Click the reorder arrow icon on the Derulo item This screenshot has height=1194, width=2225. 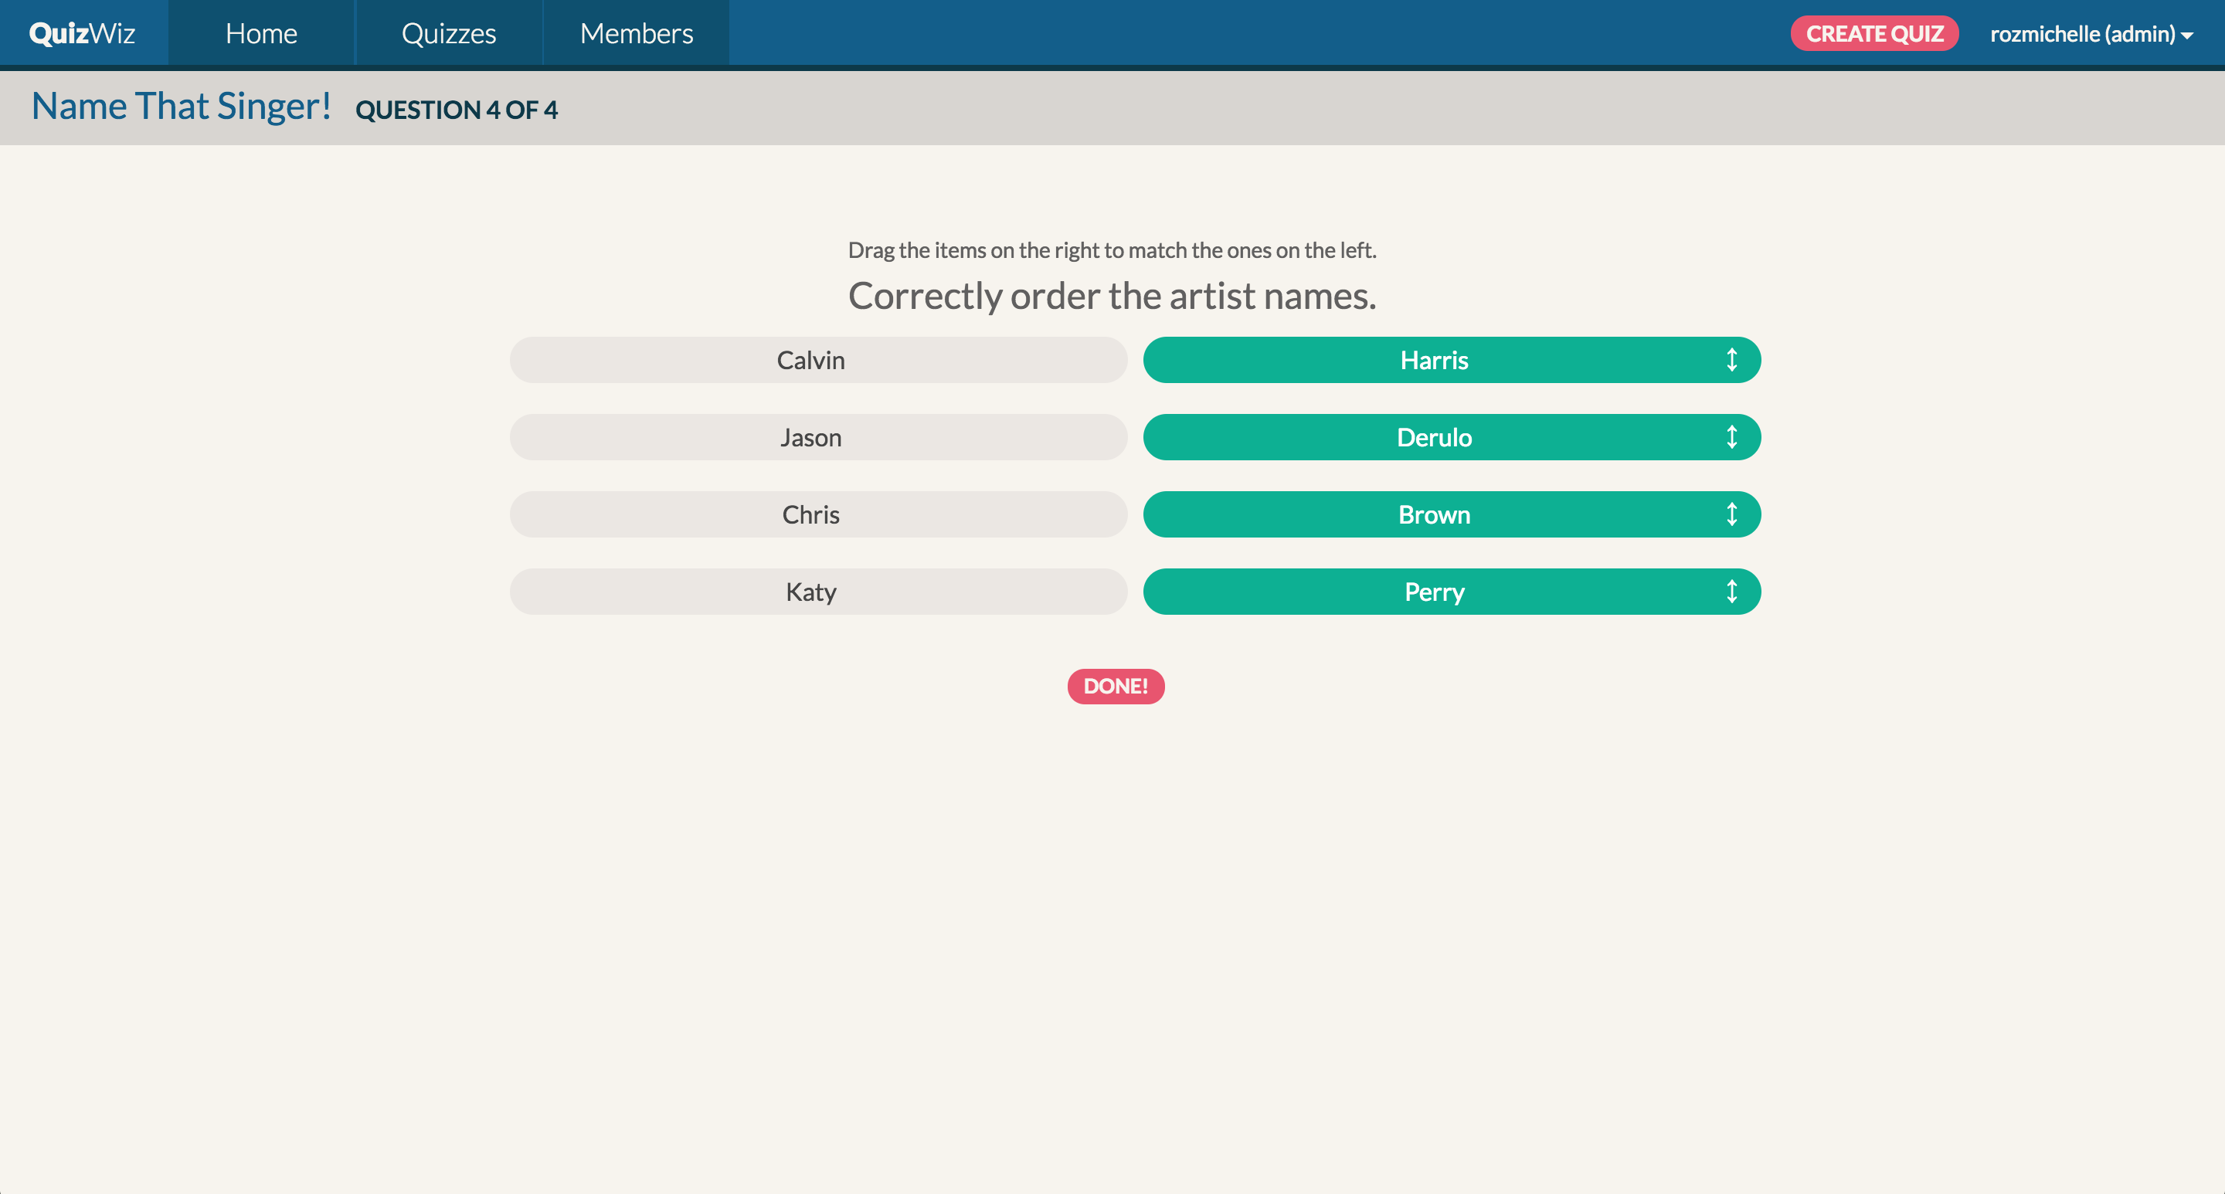pyautogui.click(x=1732, y=437)
